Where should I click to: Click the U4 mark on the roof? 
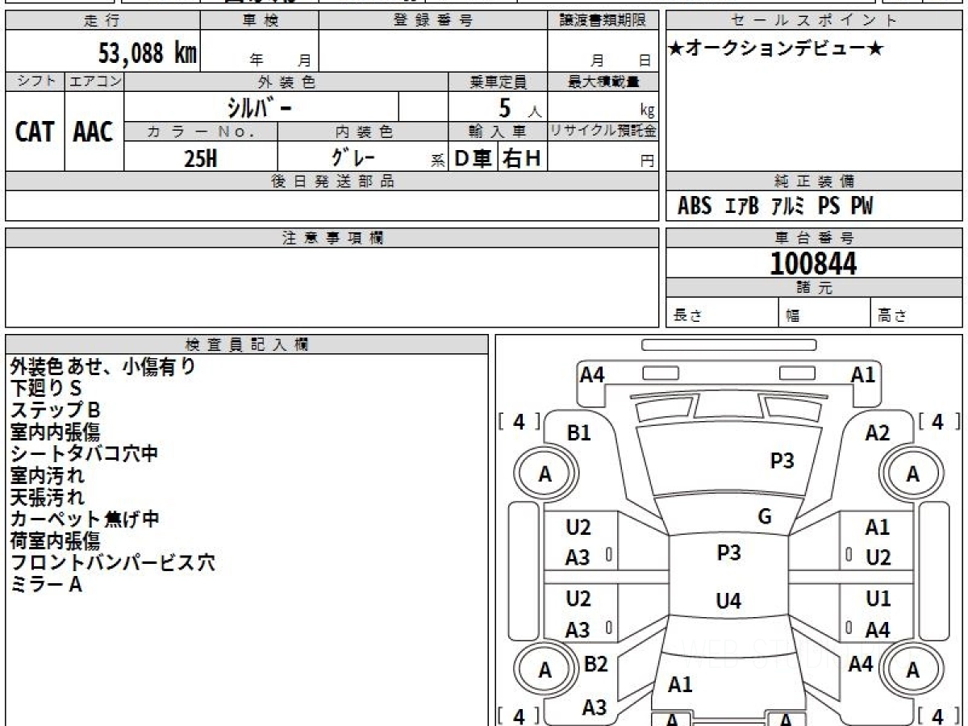click(x=728, y=601)
